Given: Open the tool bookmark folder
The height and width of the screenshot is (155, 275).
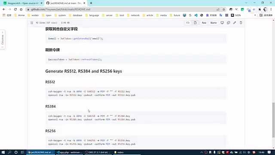Looking at the screenshot, I should coord(120,15).
